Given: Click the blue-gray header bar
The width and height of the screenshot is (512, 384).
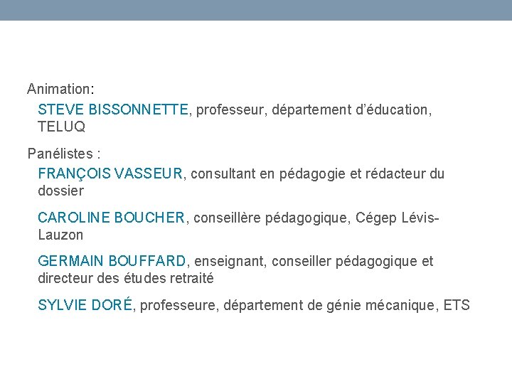Looking at the screenshot, I should coord(256,10).
